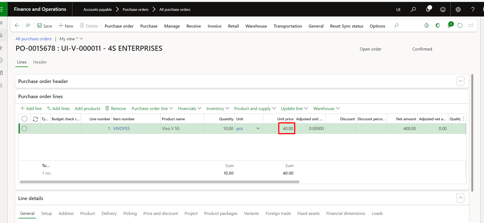This screenshot has height=223, width=484.
Task: Click the grid refresh icon in column header
Action: (35, 119)
